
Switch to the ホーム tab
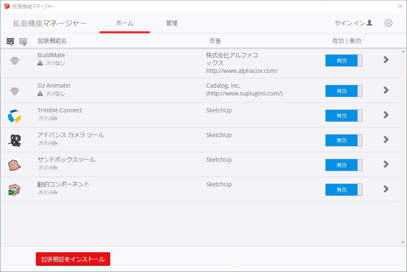tap(125, 23)
